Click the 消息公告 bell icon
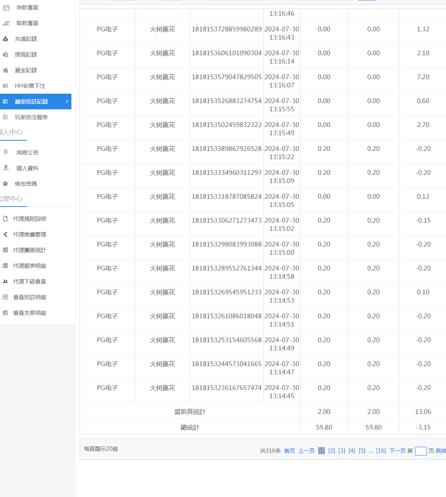 (x=6, y=152)
